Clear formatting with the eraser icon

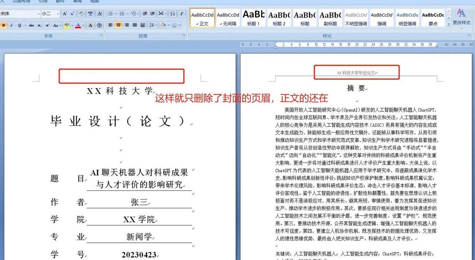[x=81, y=14]
